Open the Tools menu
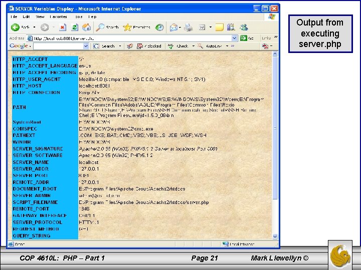This screenshot has height=270, width=361. click(79, 16)
